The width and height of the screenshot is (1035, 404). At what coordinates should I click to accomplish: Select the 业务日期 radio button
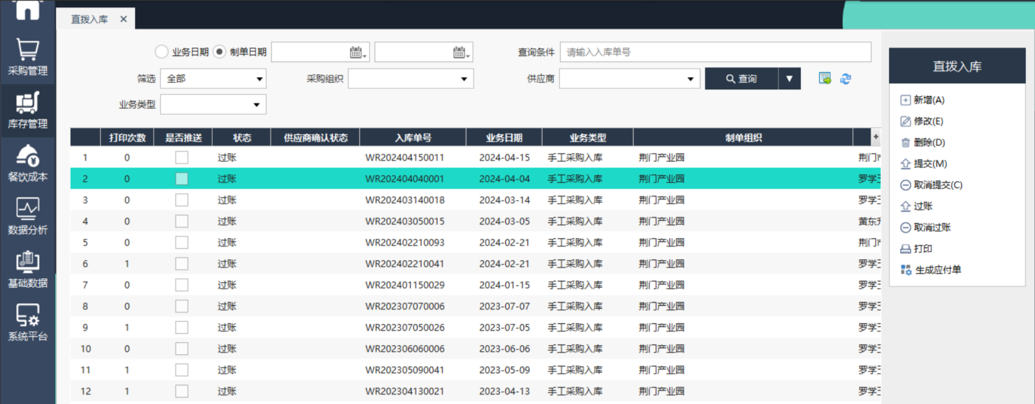[162, 52]
